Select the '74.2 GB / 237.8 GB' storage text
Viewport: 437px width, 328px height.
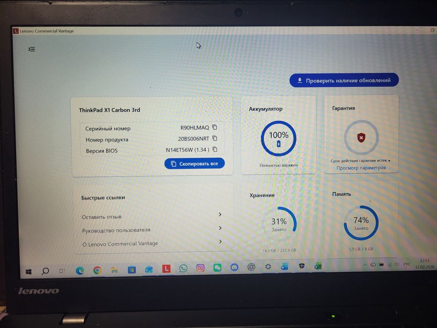279,251
